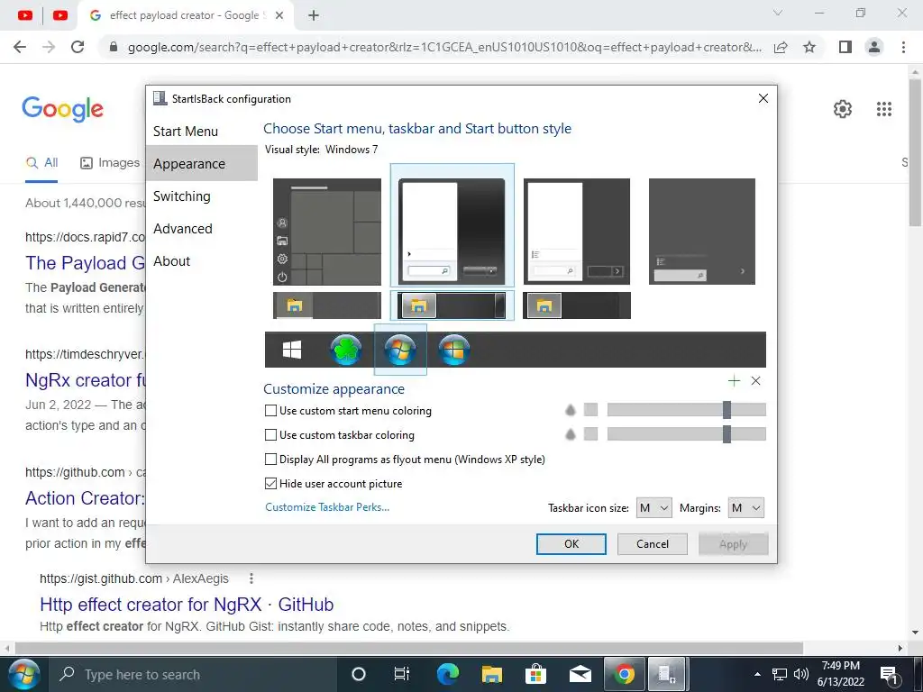Select the Windows 10 flat logo start button
Screen dimensions: 923x692
(292, 350)
